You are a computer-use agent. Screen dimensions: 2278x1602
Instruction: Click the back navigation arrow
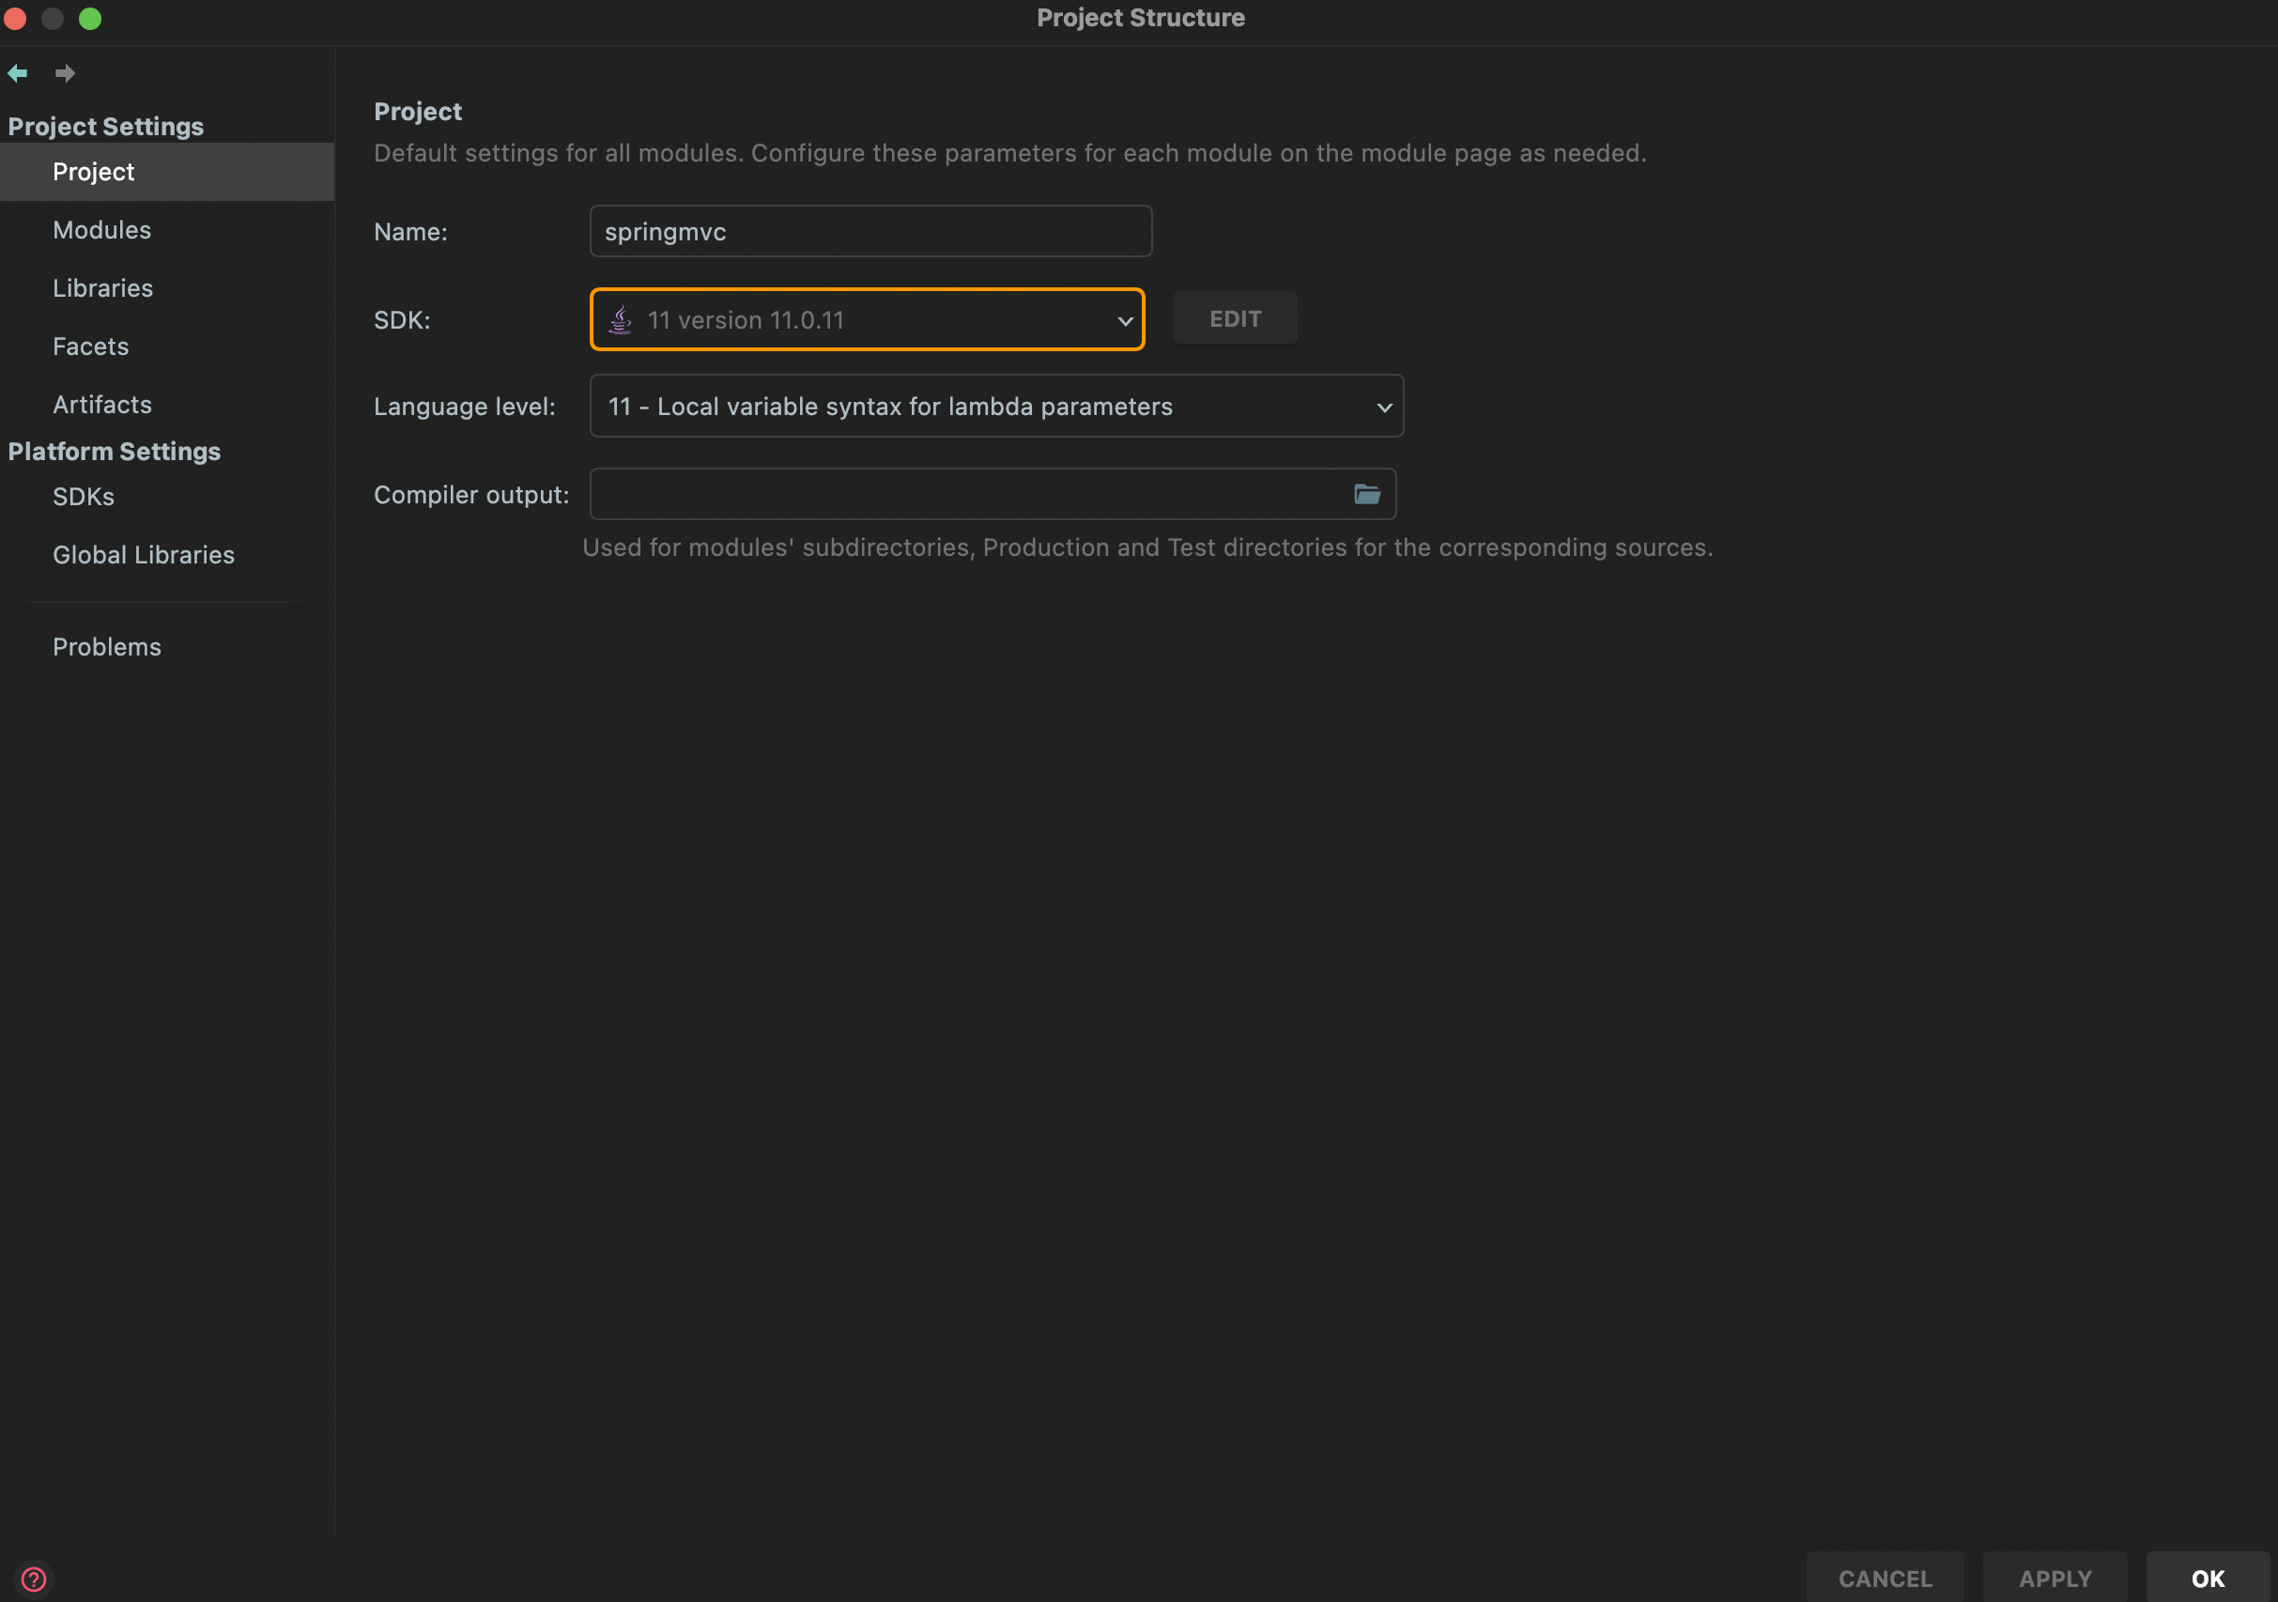[17, 73]
